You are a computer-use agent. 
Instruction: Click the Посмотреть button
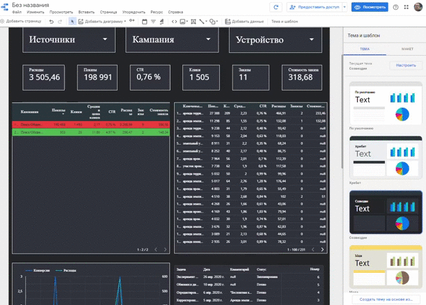coord(370,7)
